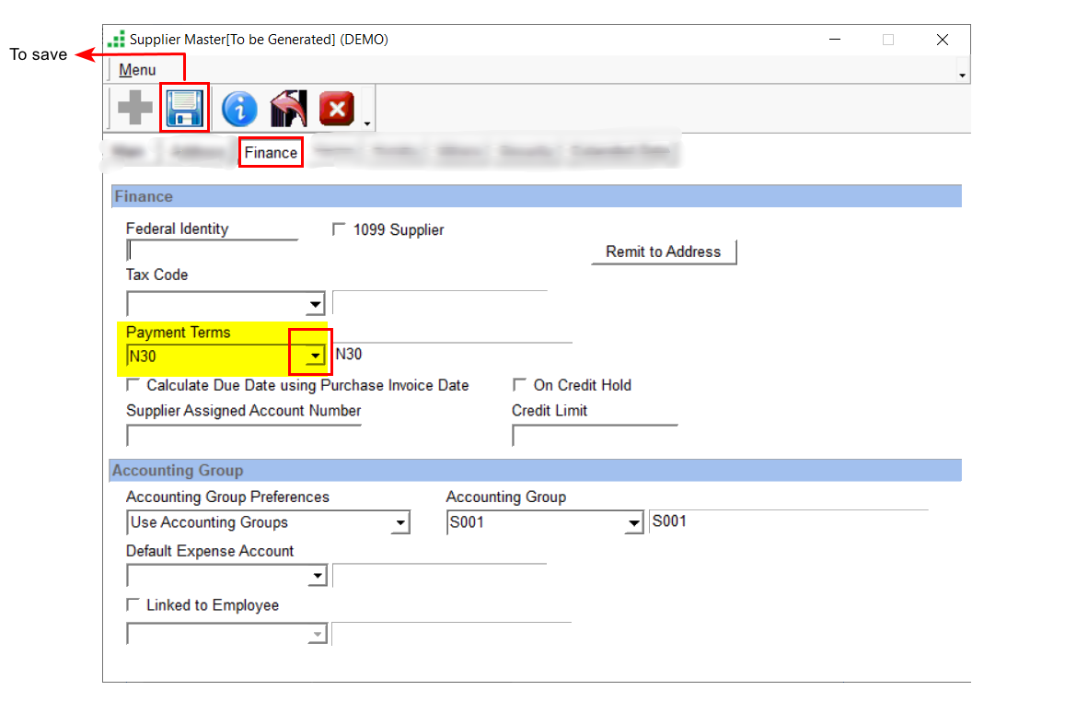
Task: Open the Menu menu
Action: (x=137, y=70)
